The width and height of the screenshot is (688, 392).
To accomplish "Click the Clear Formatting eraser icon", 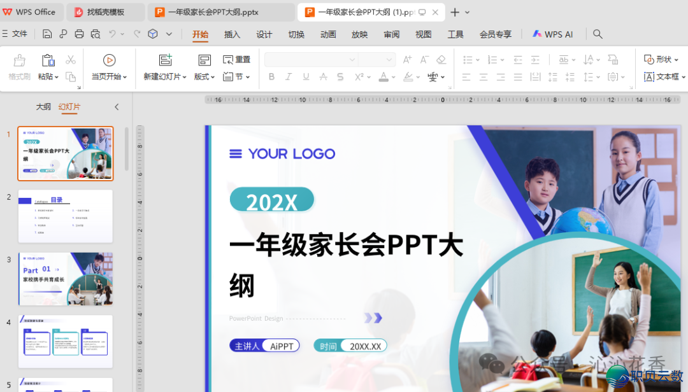I will click(441, 60).
